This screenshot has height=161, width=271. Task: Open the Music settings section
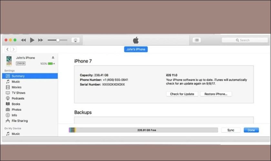30,81
